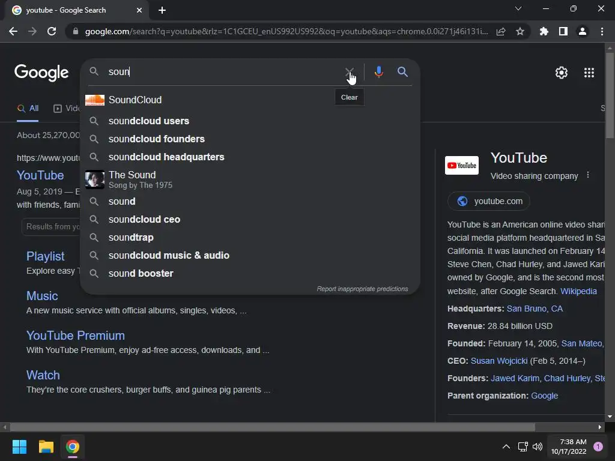Open knowledge panel three-dot options
The height and width of the screenshot is (461, 615).
coord(587,175)
